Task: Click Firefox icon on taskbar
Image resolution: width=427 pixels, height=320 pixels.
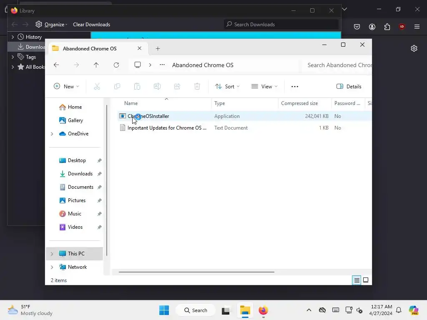Action: click(x=264, y=310)
